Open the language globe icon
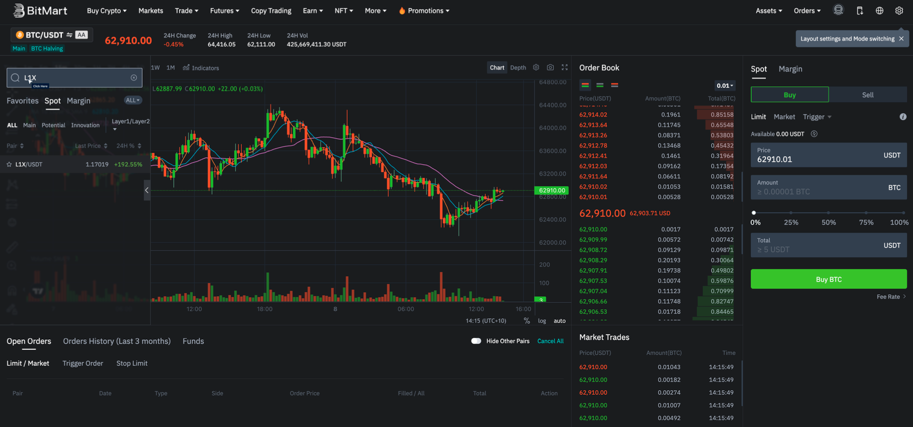This screenshot has width=913, height=427. [x=879, y=10]
